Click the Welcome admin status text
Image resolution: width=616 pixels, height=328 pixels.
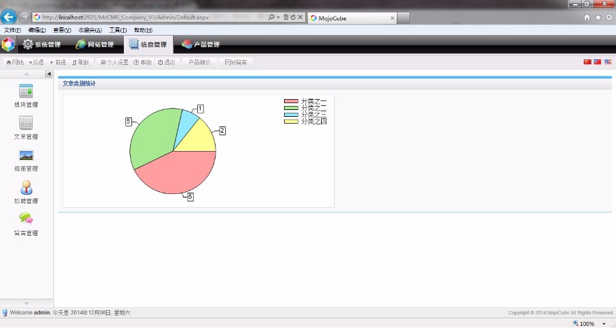coord(30,313)
